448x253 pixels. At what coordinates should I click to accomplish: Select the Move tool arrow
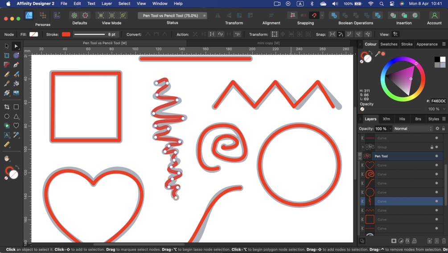click(x=7, y=46)
